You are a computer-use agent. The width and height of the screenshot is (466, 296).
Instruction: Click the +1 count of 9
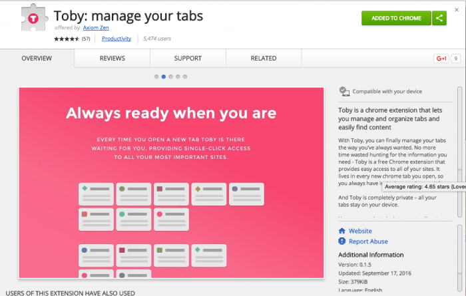tap(455, 59)
